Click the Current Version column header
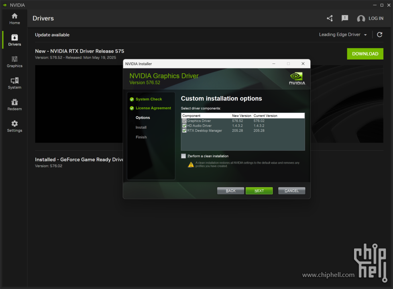The width and height of the screenshot is (393, 289). click(265, 116)
